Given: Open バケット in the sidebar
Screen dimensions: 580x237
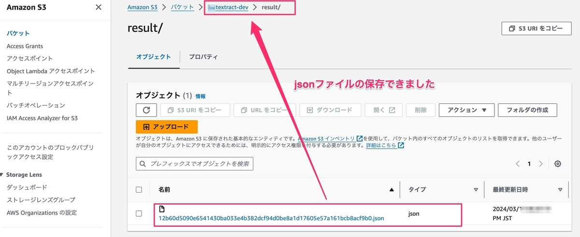Looking at the screenshot, I should pyautogui.click(x=18, y=33).
